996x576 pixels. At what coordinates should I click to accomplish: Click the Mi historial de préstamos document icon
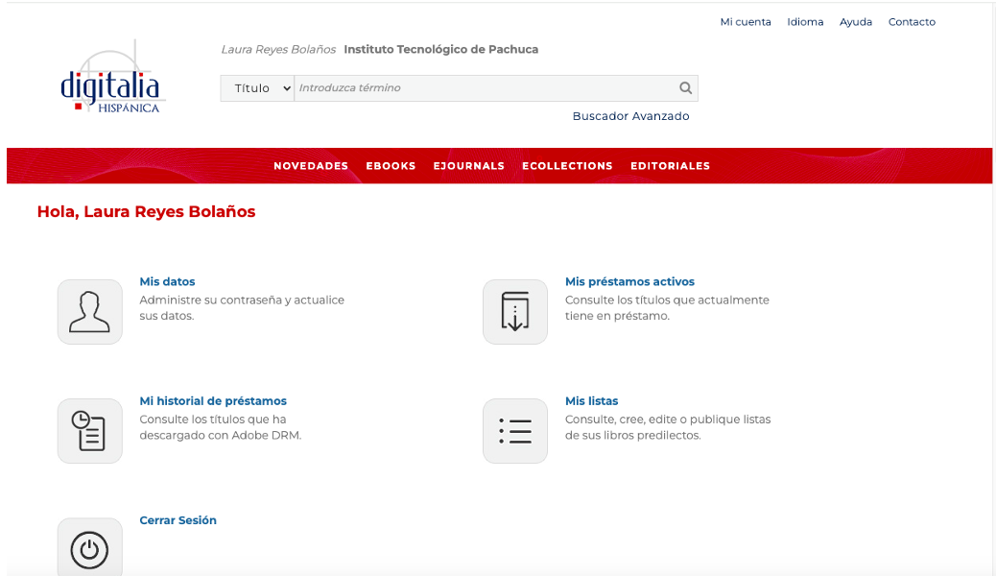89,430
